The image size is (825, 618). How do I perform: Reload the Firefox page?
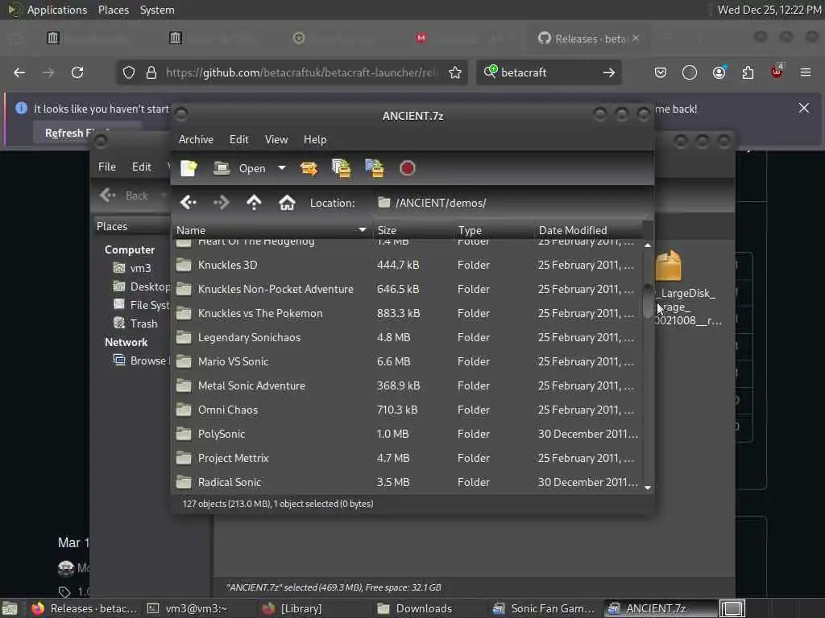(77, 72)
